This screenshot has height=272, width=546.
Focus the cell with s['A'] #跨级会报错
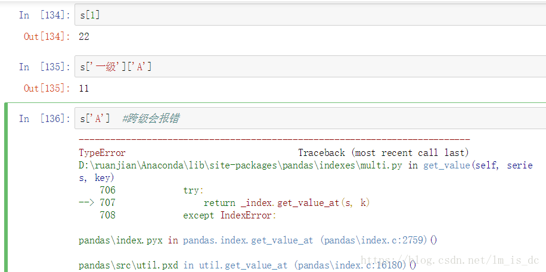click(x=311, y=118)
